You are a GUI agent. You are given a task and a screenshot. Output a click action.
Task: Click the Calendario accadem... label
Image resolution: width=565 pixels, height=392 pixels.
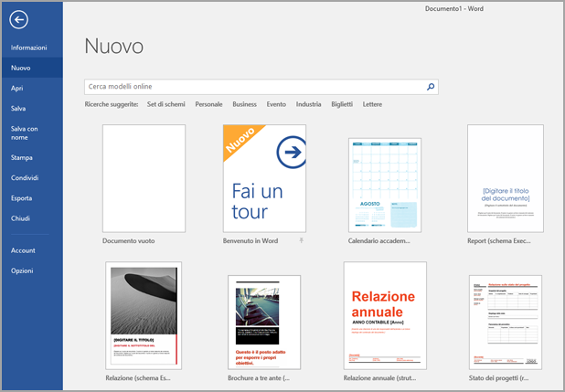point(379,240)
